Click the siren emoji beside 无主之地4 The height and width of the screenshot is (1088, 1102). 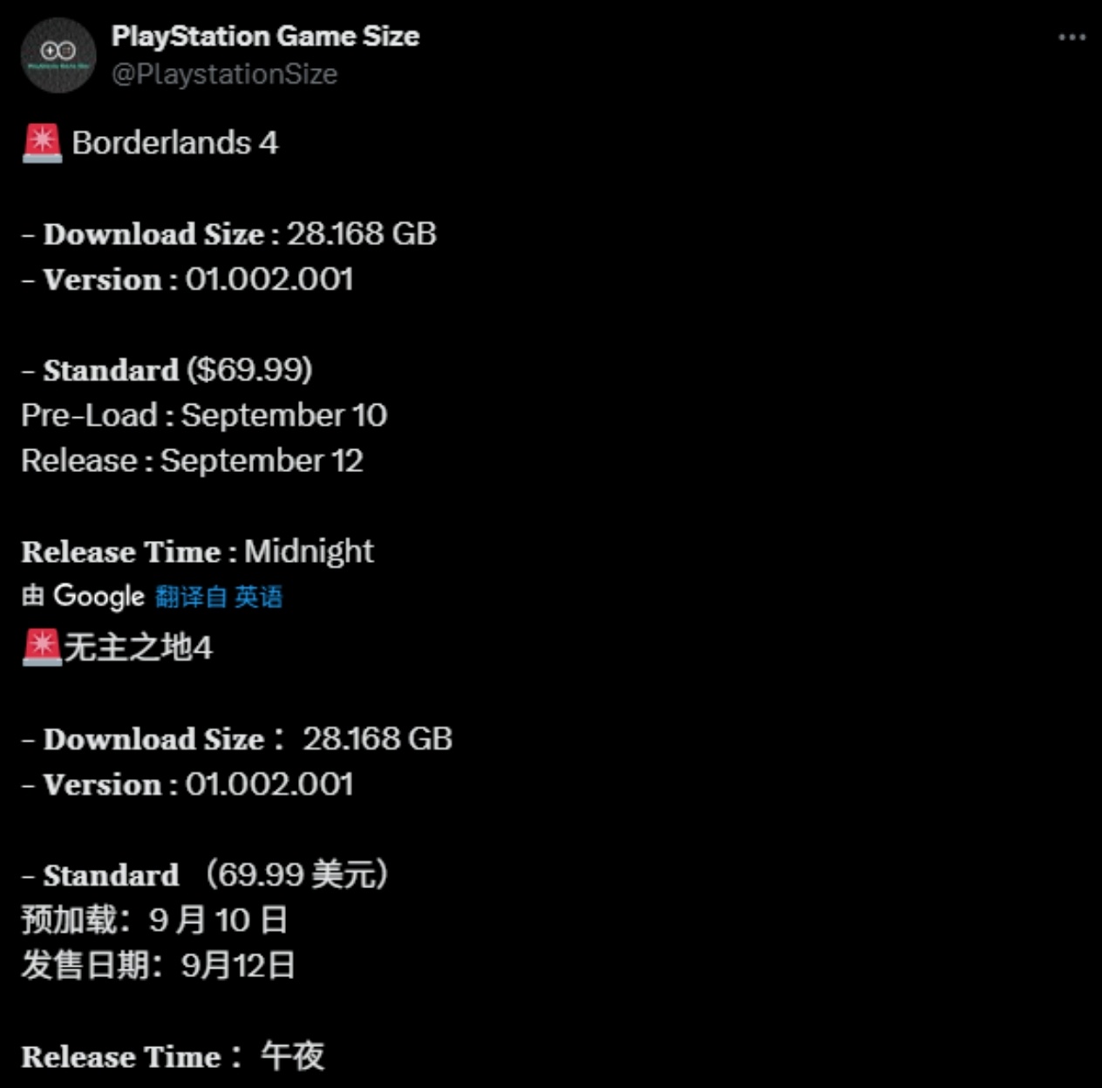(42, 648)
